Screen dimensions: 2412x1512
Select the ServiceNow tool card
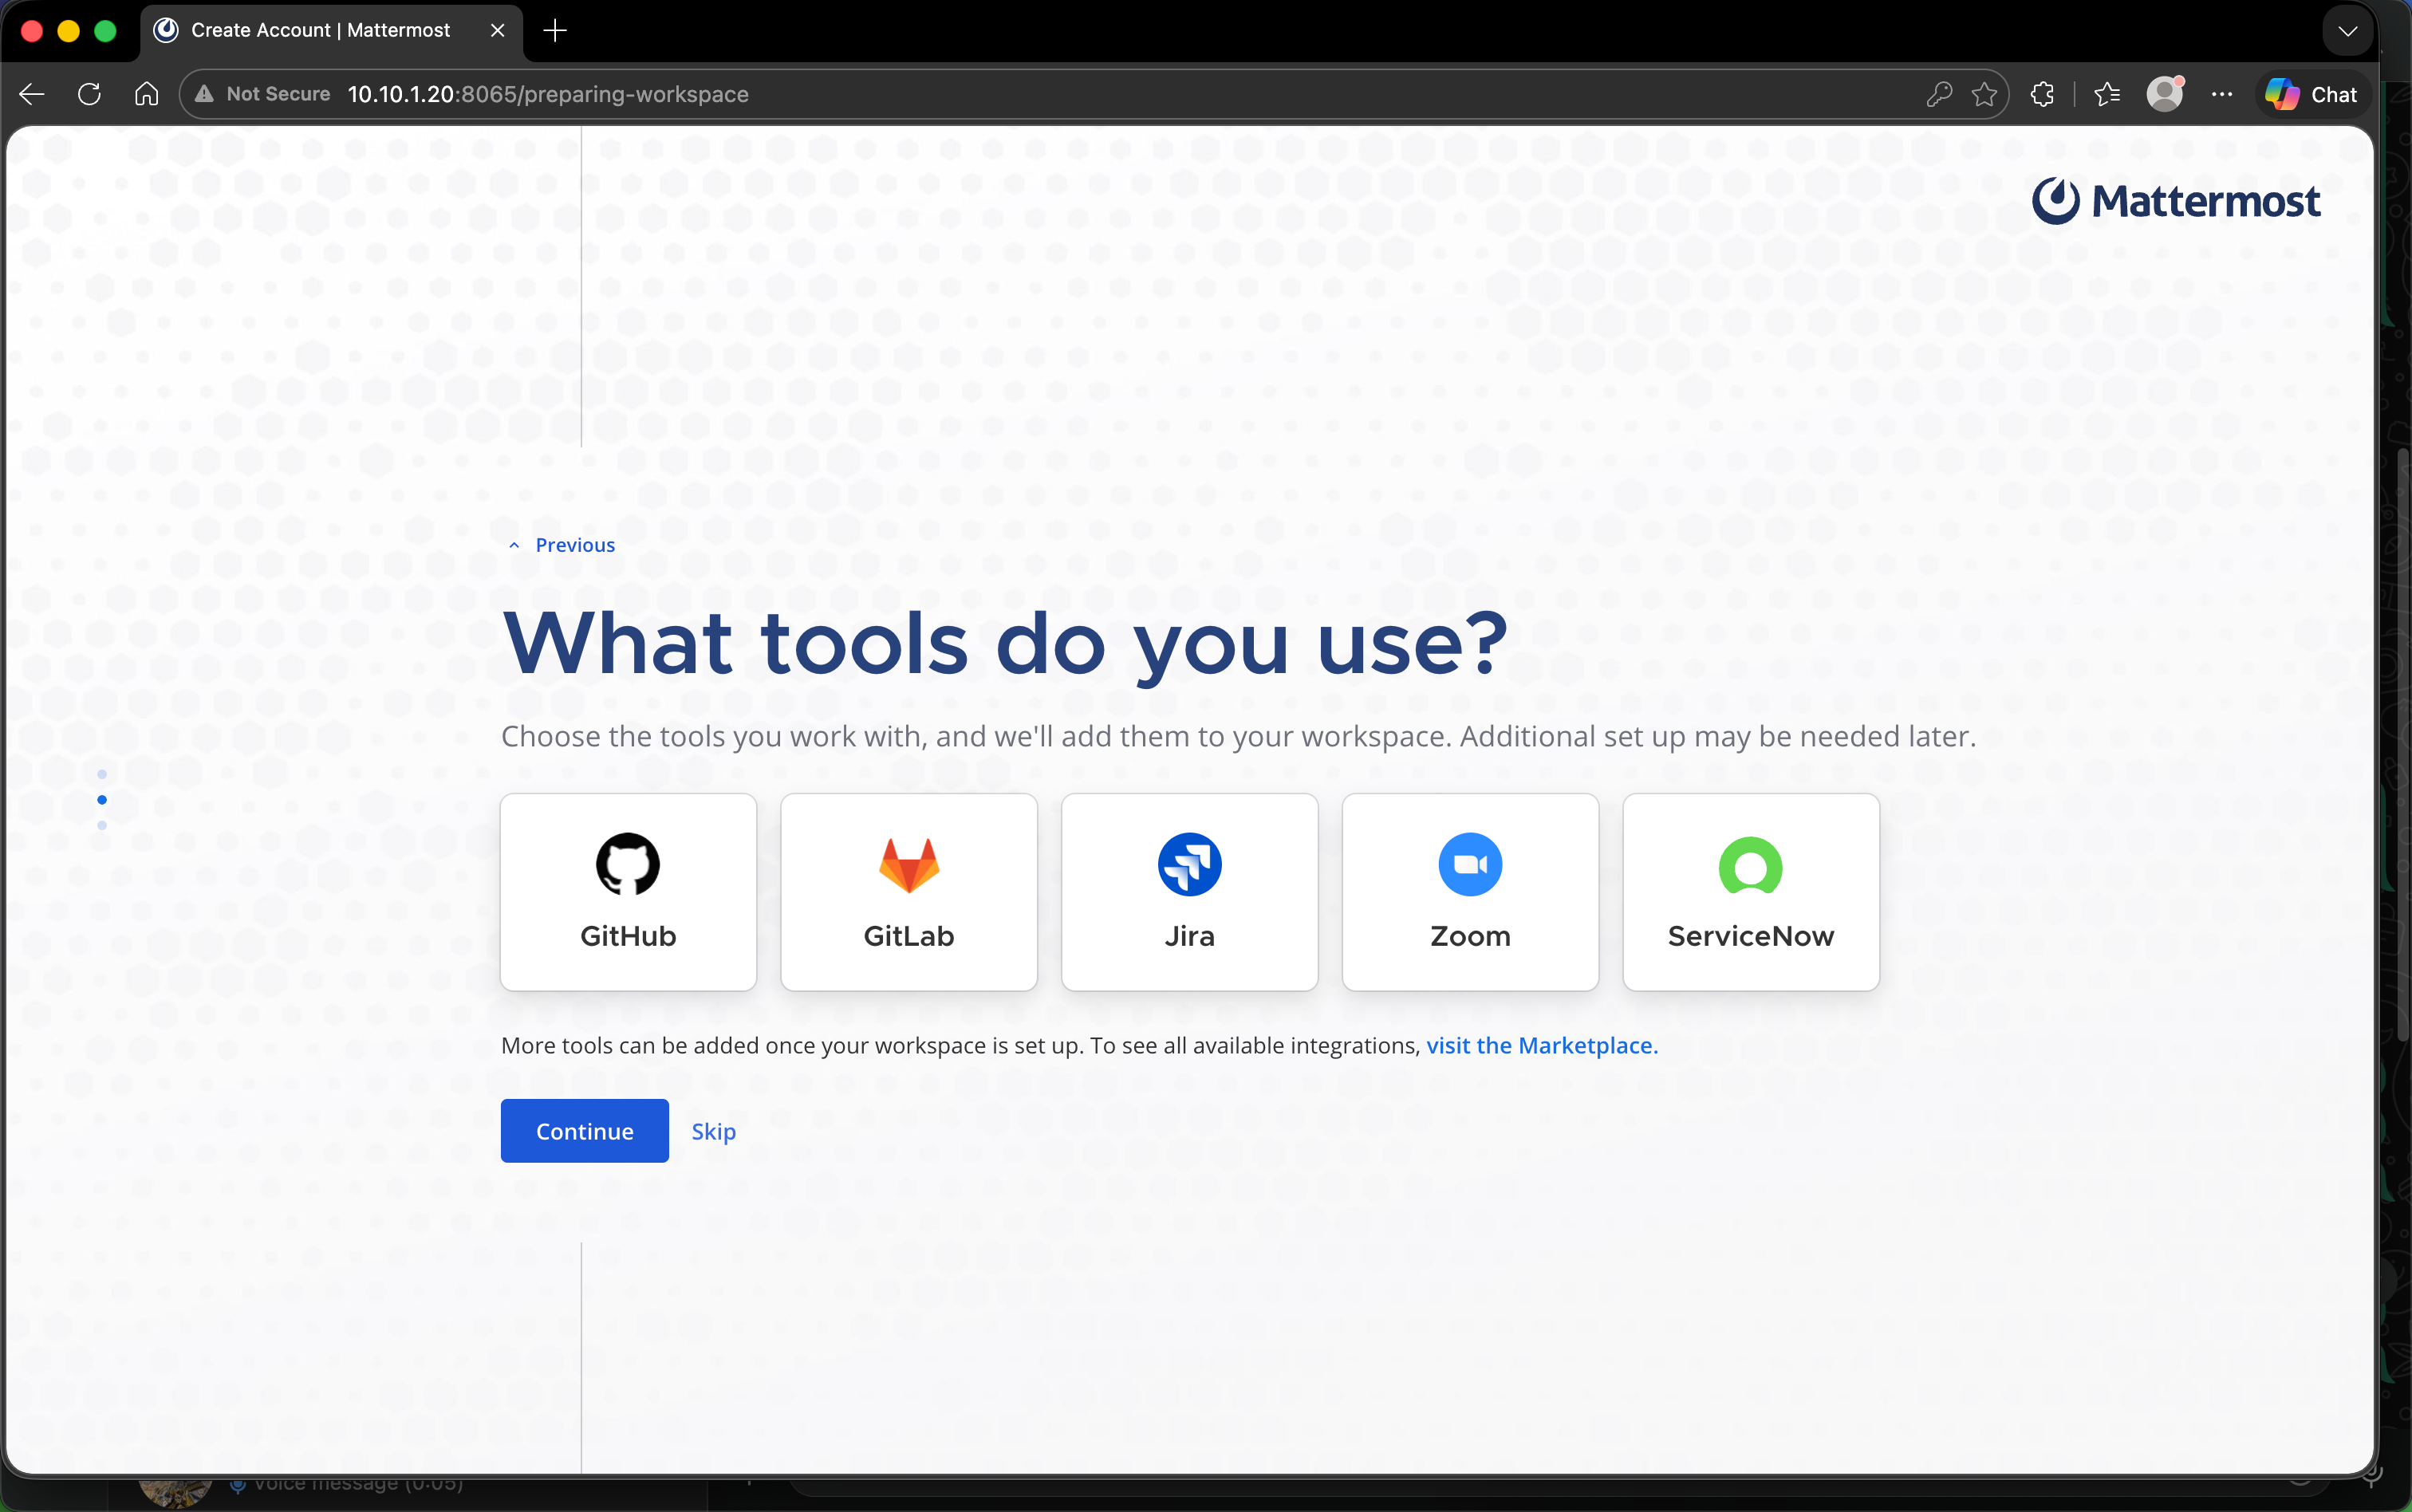pyautogui.click(x=1751, y=892)
